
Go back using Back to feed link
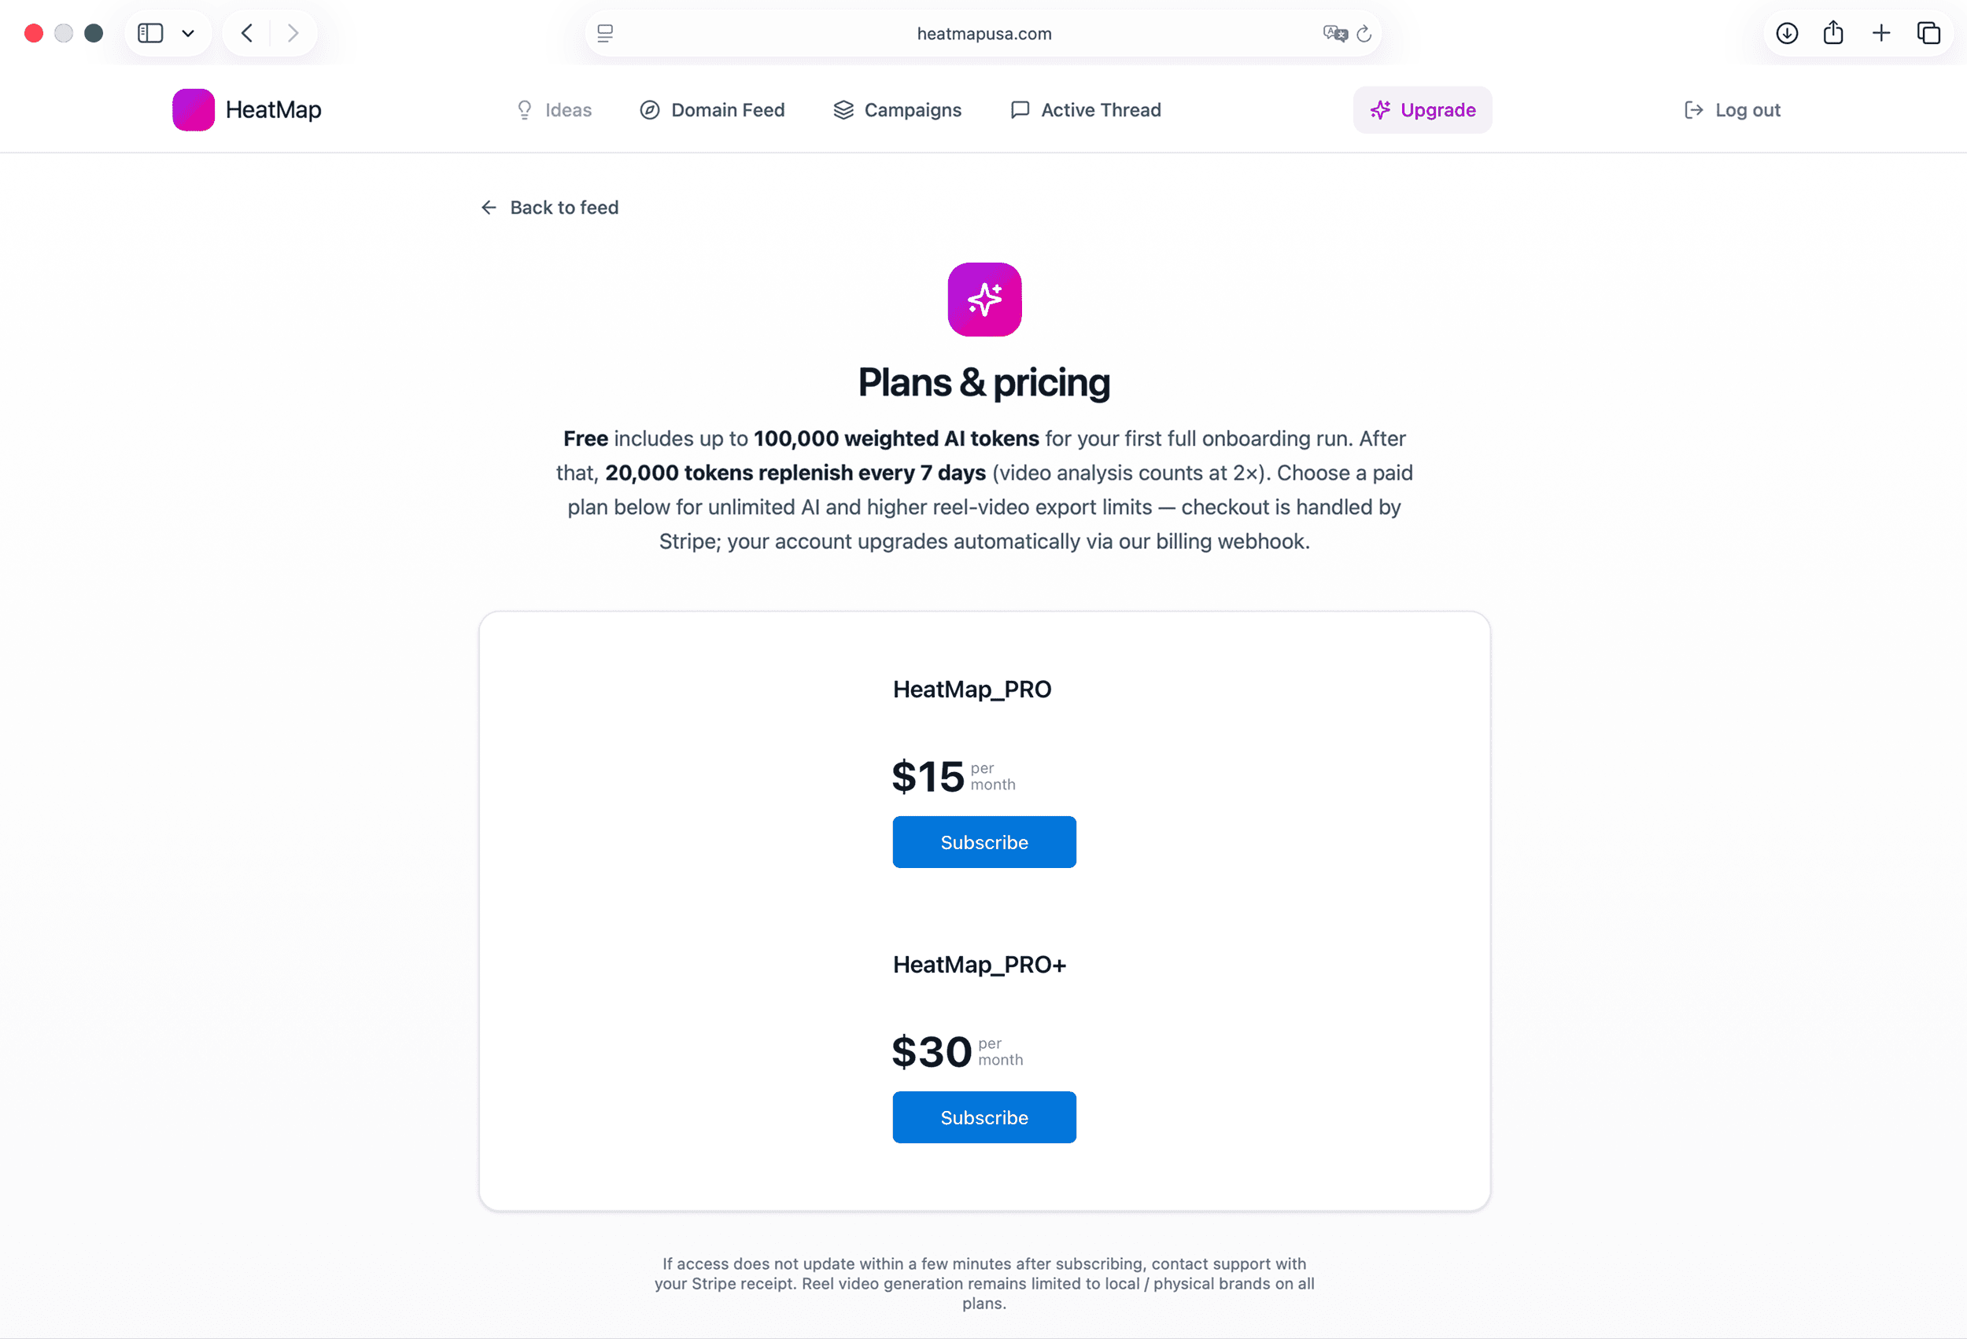click(549, 208)
